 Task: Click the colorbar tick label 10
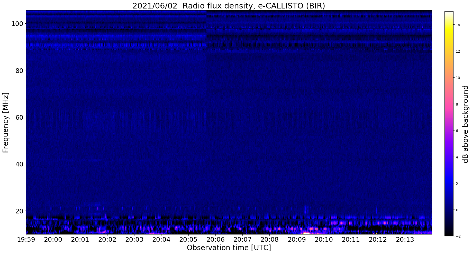pos(458,78)
